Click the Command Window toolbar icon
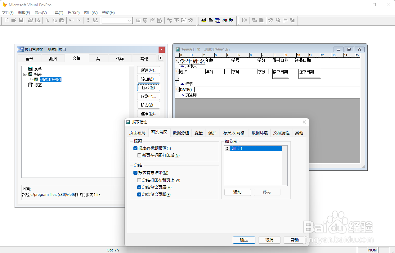Viewport: 395px width, 253px height. 138,20
